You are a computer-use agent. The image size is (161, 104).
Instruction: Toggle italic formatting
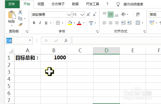pyautogui.click(x=40, y=23)
